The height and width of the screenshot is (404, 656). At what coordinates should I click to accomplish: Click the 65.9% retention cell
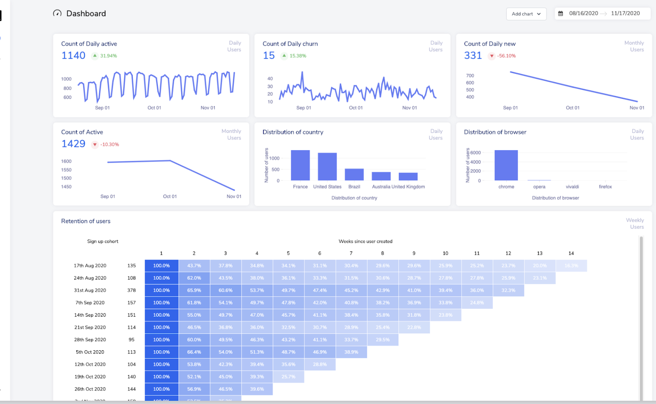point(194,290)
